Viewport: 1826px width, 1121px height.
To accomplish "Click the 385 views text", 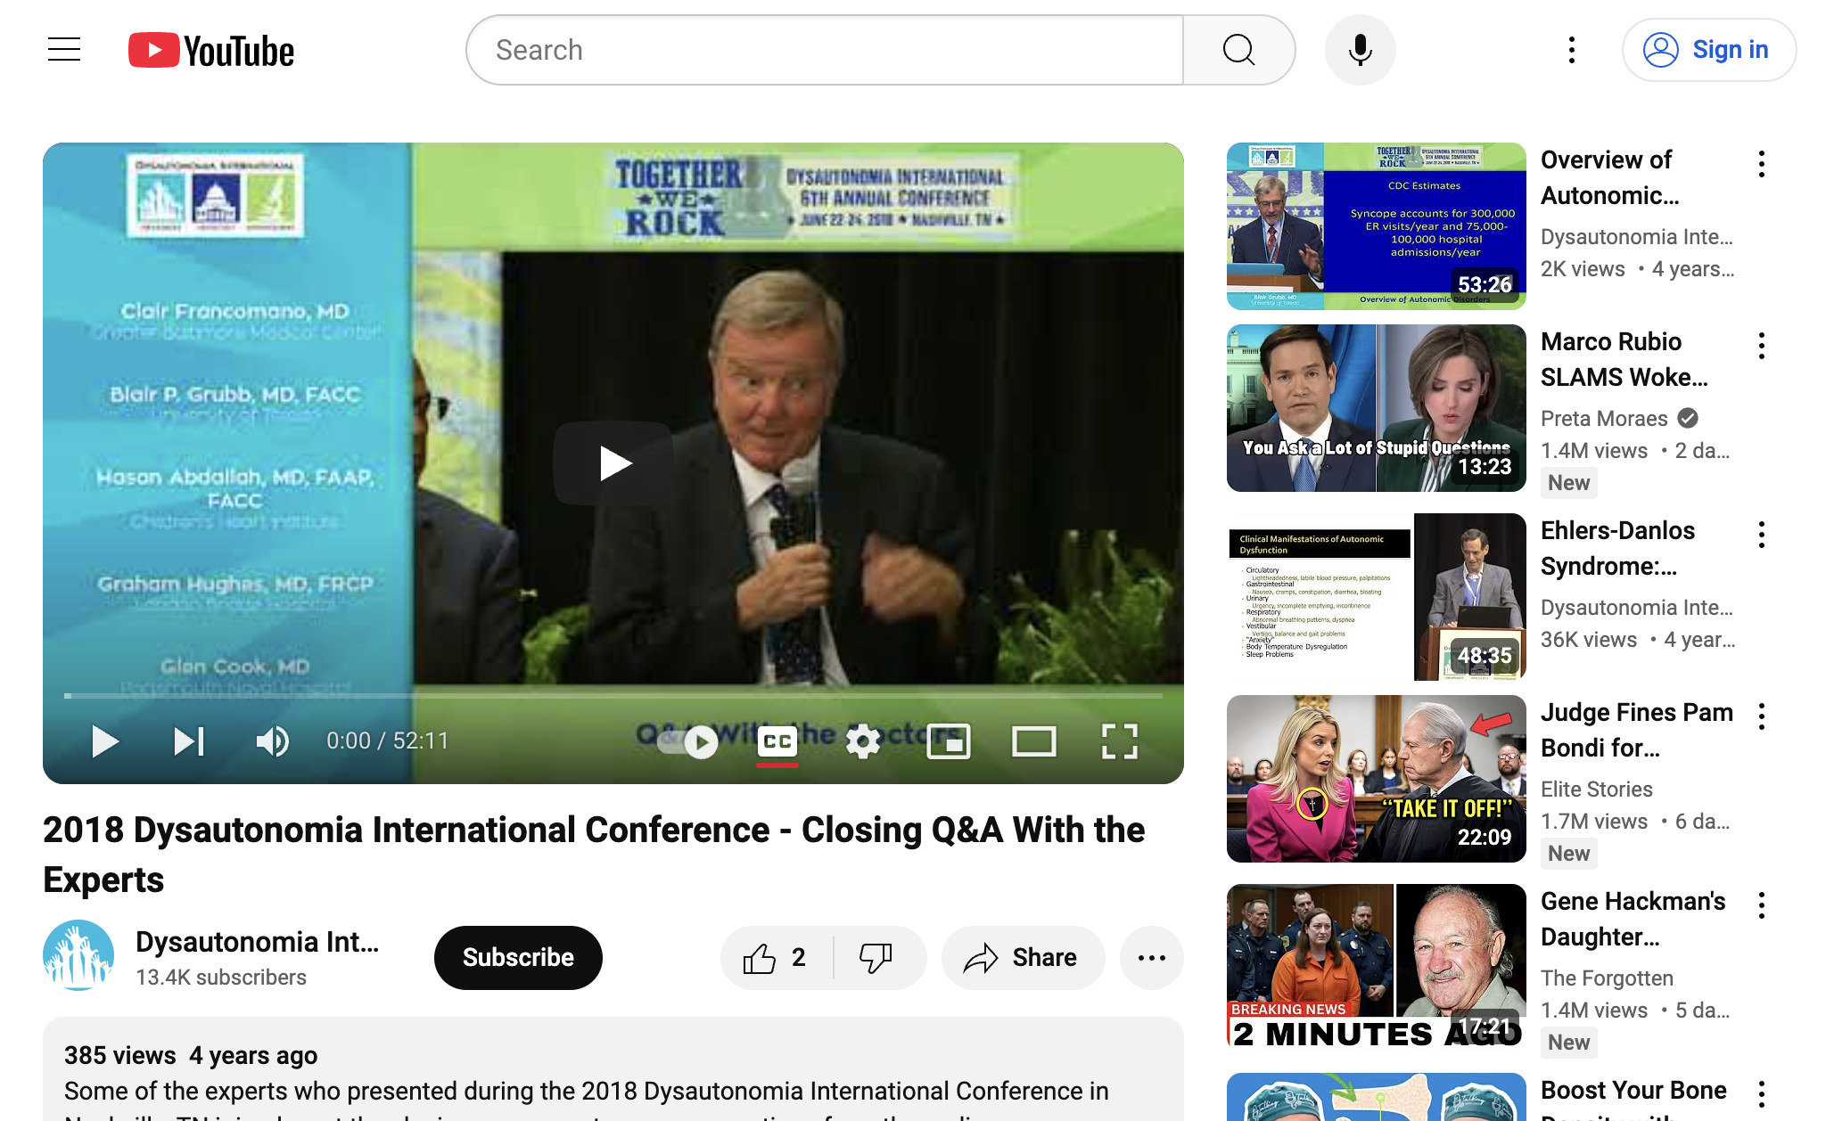I will (120, 1056).
